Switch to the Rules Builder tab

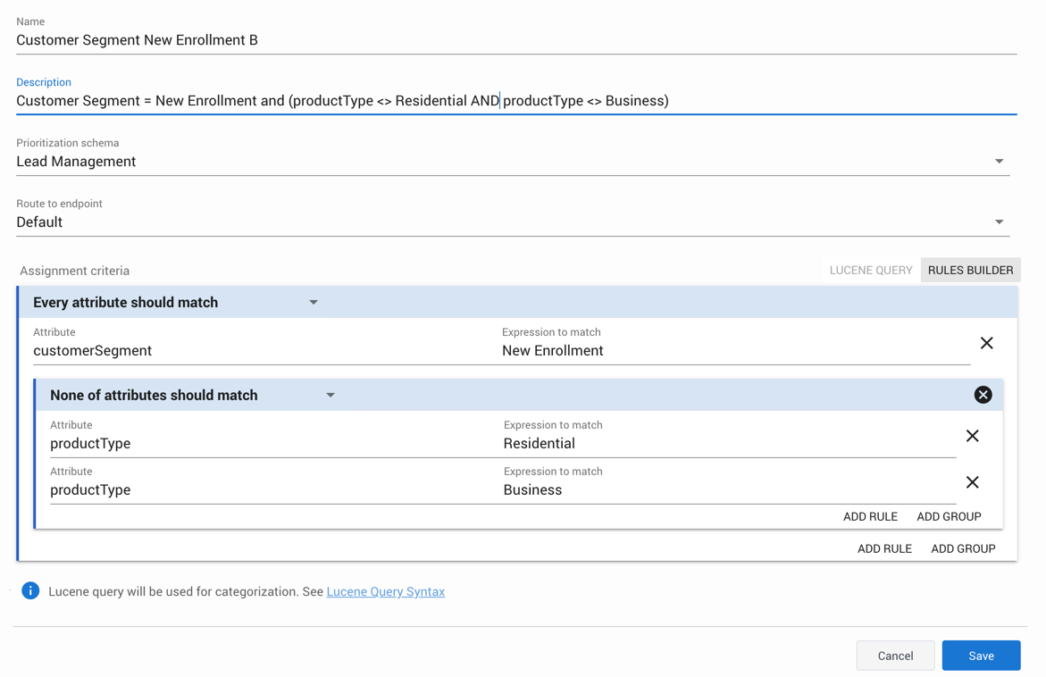[970, 270]
